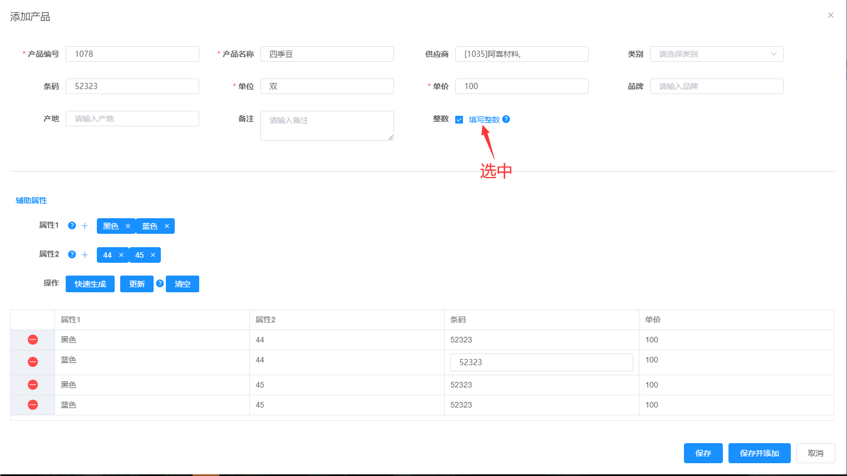Cancel with the 取消 button

[815, 453]
